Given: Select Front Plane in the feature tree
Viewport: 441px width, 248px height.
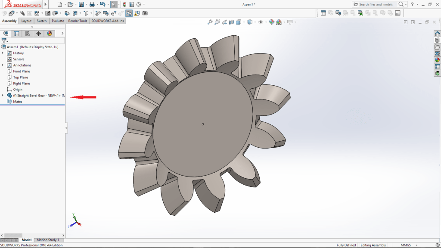Looking at the screenshot, I should pyautogui.click(x=21, y=71).
